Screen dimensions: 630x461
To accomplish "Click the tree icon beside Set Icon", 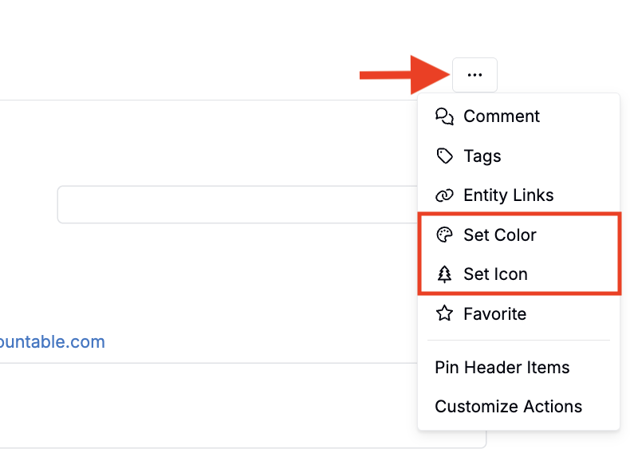I will pos(444,274).
